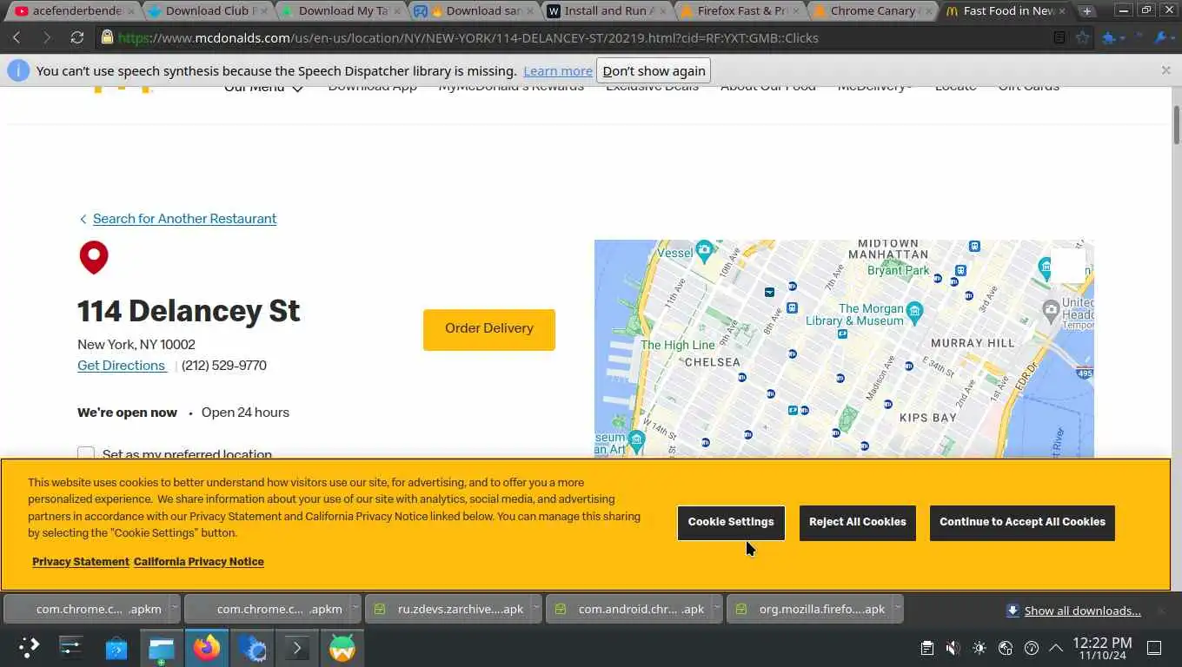Switch to the Download Club tab

(209, 11)
